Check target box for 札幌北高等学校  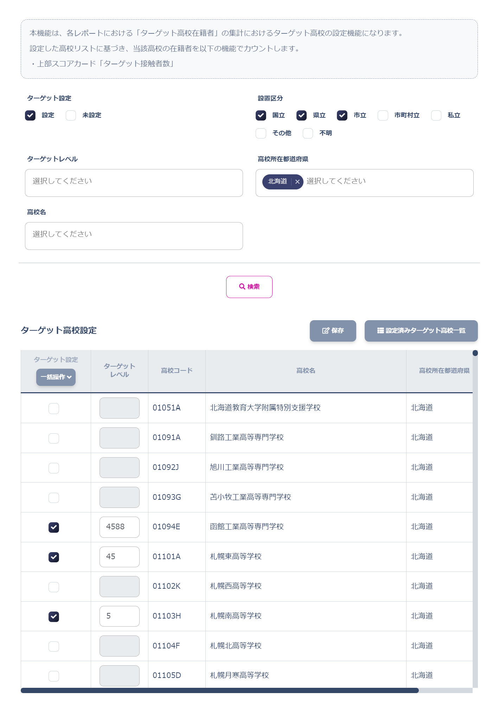click(54, 646)
